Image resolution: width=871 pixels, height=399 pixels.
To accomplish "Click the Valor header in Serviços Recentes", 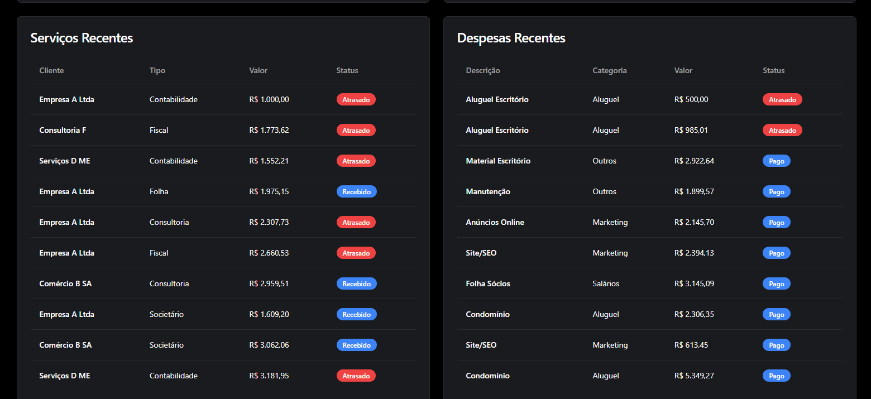I will click(258, 70).
